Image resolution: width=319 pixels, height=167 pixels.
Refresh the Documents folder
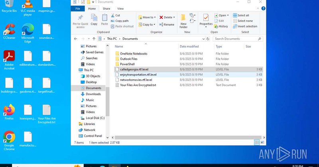click(x=208, y=39)
